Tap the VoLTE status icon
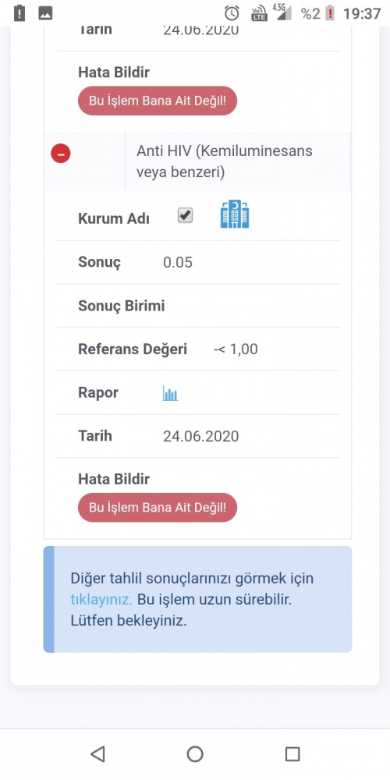 (x=259, y=13)
